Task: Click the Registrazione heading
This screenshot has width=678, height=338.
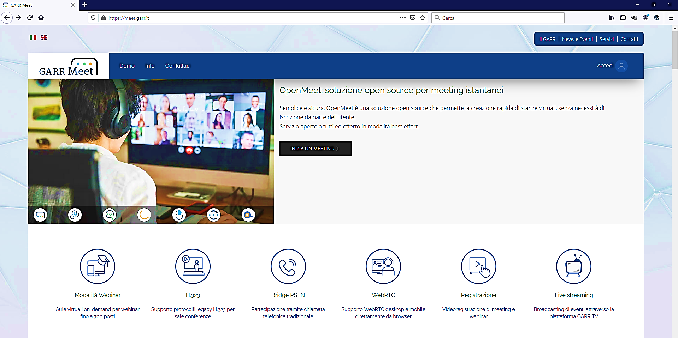Action: pos(478,295)
